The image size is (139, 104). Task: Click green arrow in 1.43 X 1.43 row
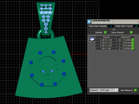[133, 43]
